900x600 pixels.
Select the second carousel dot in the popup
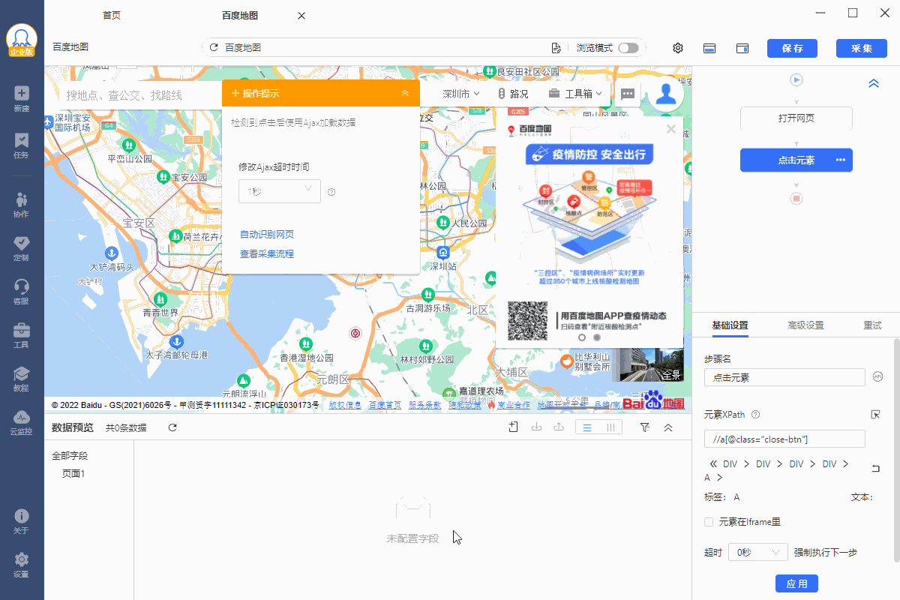(x=597, y=337)
